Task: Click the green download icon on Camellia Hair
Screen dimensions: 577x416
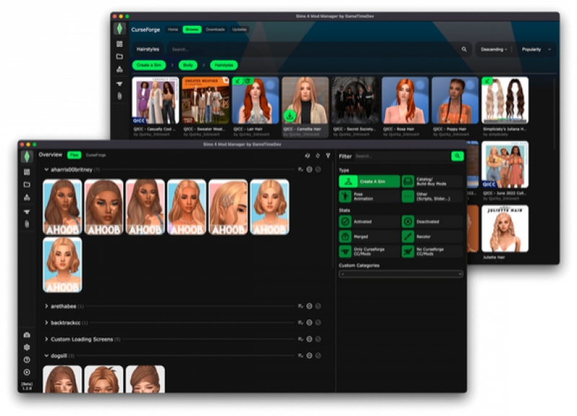Action: (290, 116)
